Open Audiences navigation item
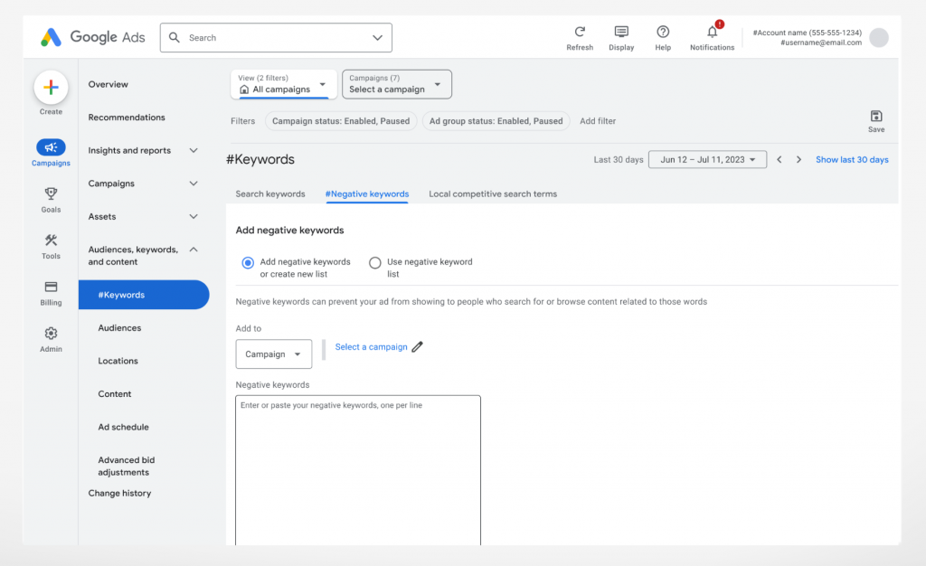This screenshot has height=566, width=926. click(x=120, y=327)
